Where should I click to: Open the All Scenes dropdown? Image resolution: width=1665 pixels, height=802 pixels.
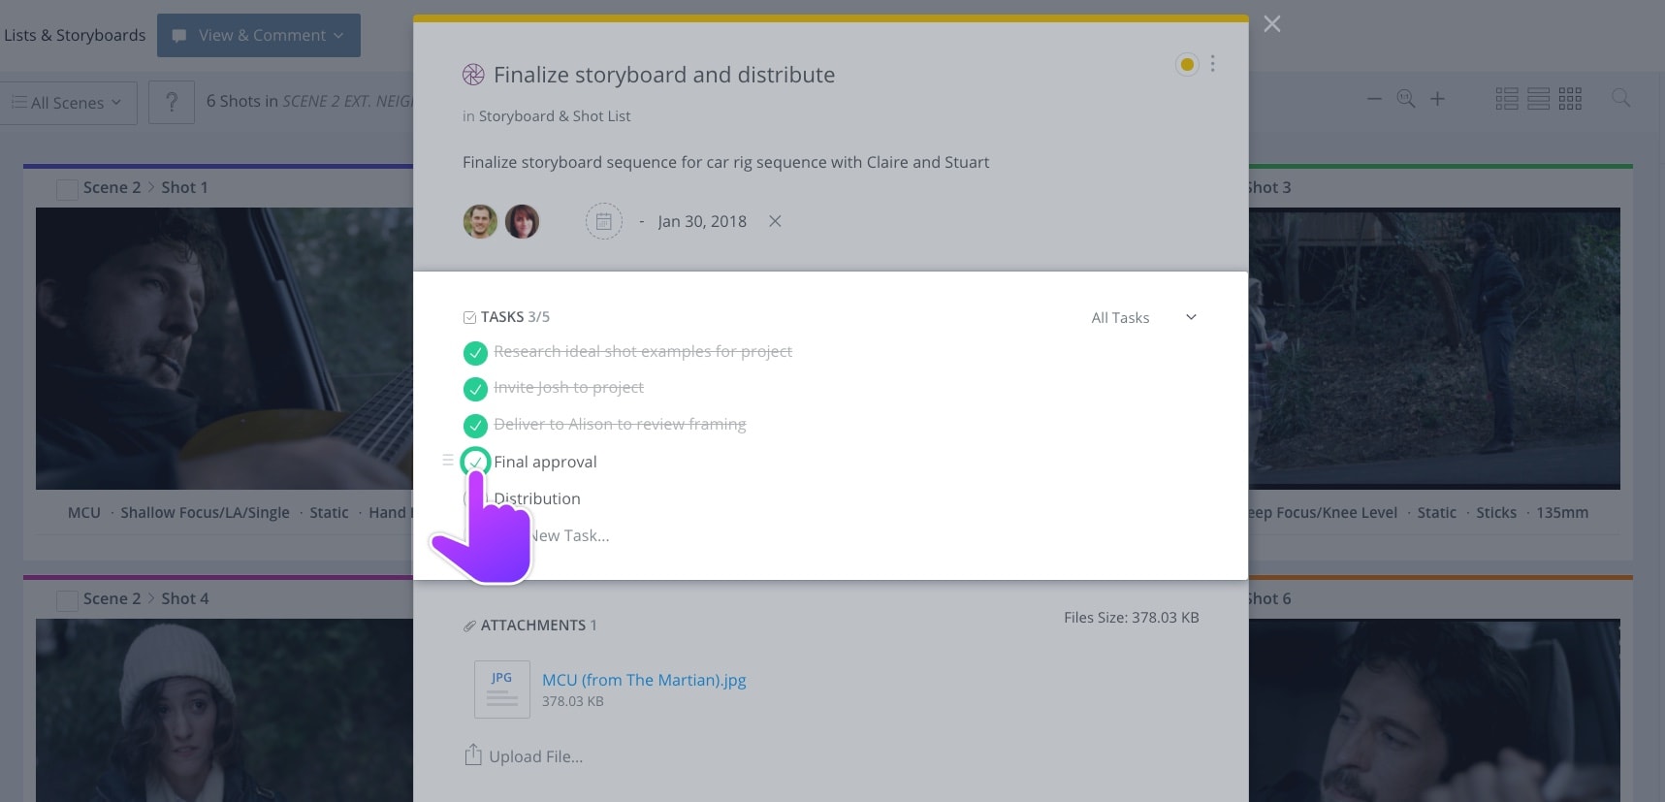pyautogui.click(x=67, y=103)
